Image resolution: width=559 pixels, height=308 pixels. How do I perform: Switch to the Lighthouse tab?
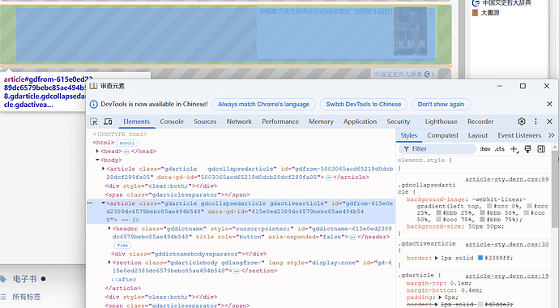tap(441, 122)
